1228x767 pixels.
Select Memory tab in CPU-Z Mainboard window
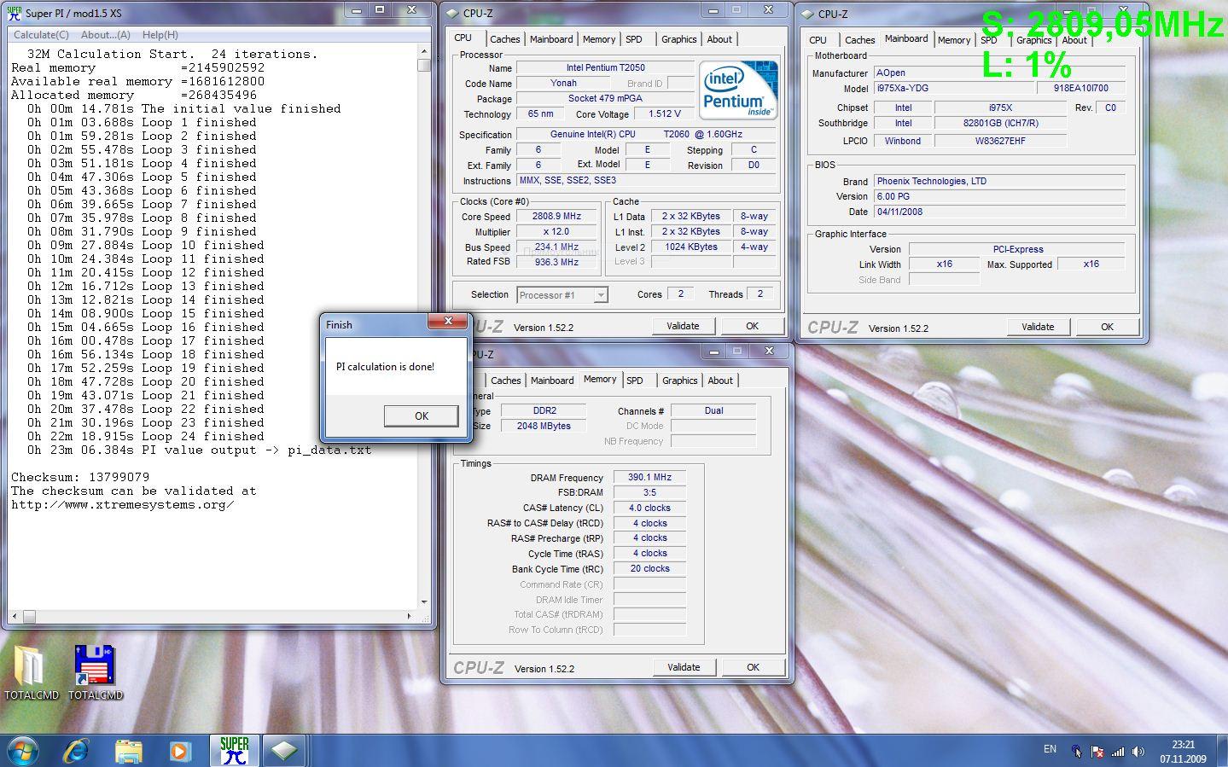953,40
